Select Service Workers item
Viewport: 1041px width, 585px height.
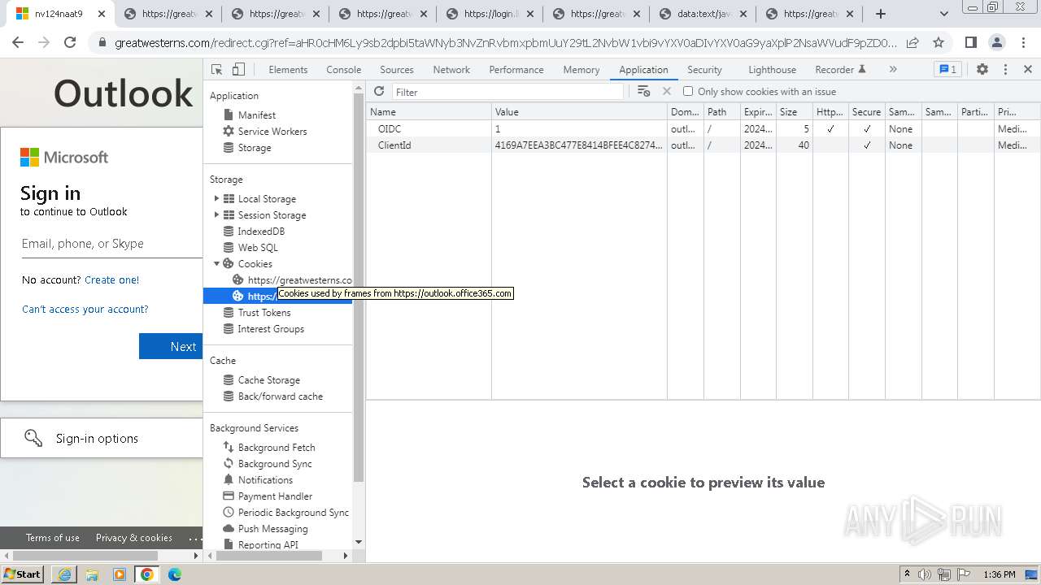[x=272, y=132]
